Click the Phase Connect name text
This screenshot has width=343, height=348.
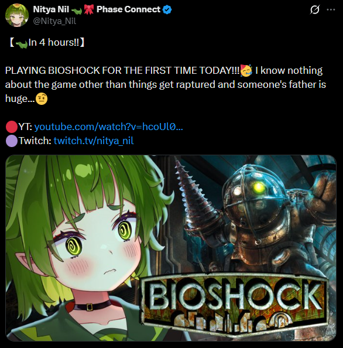click(128, 9)
